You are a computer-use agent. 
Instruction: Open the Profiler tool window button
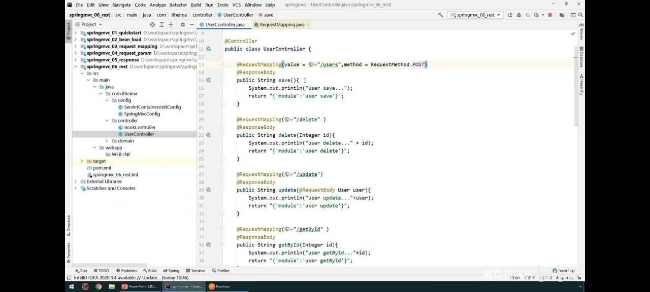pos(220,271)
